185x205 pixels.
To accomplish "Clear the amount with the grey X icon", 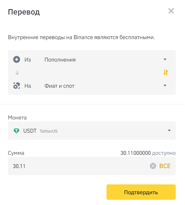I will click(153, 166).
